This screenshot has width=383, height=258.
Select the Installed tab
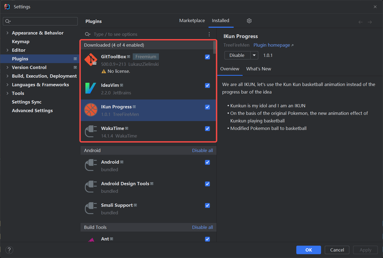point(221,20)
